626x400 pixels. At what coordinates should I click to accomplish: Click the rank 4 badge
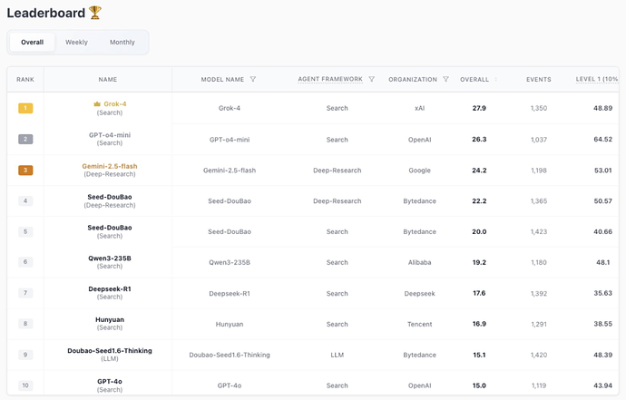click(x=25, y=201)
